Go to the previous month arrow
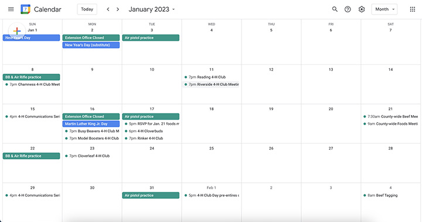 [108, 9]
